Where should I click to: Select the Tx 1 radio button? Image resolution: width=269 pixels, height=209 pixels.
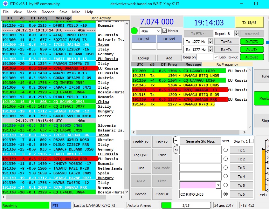(225, 150)
